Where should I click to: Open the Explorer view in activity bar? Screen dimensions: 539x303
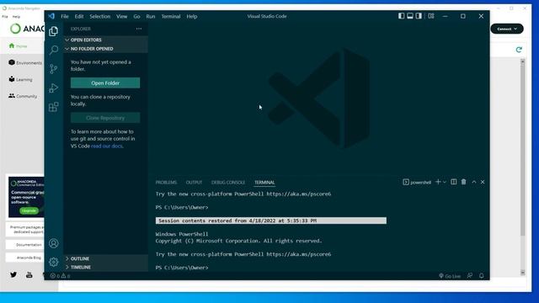[53, 31]
